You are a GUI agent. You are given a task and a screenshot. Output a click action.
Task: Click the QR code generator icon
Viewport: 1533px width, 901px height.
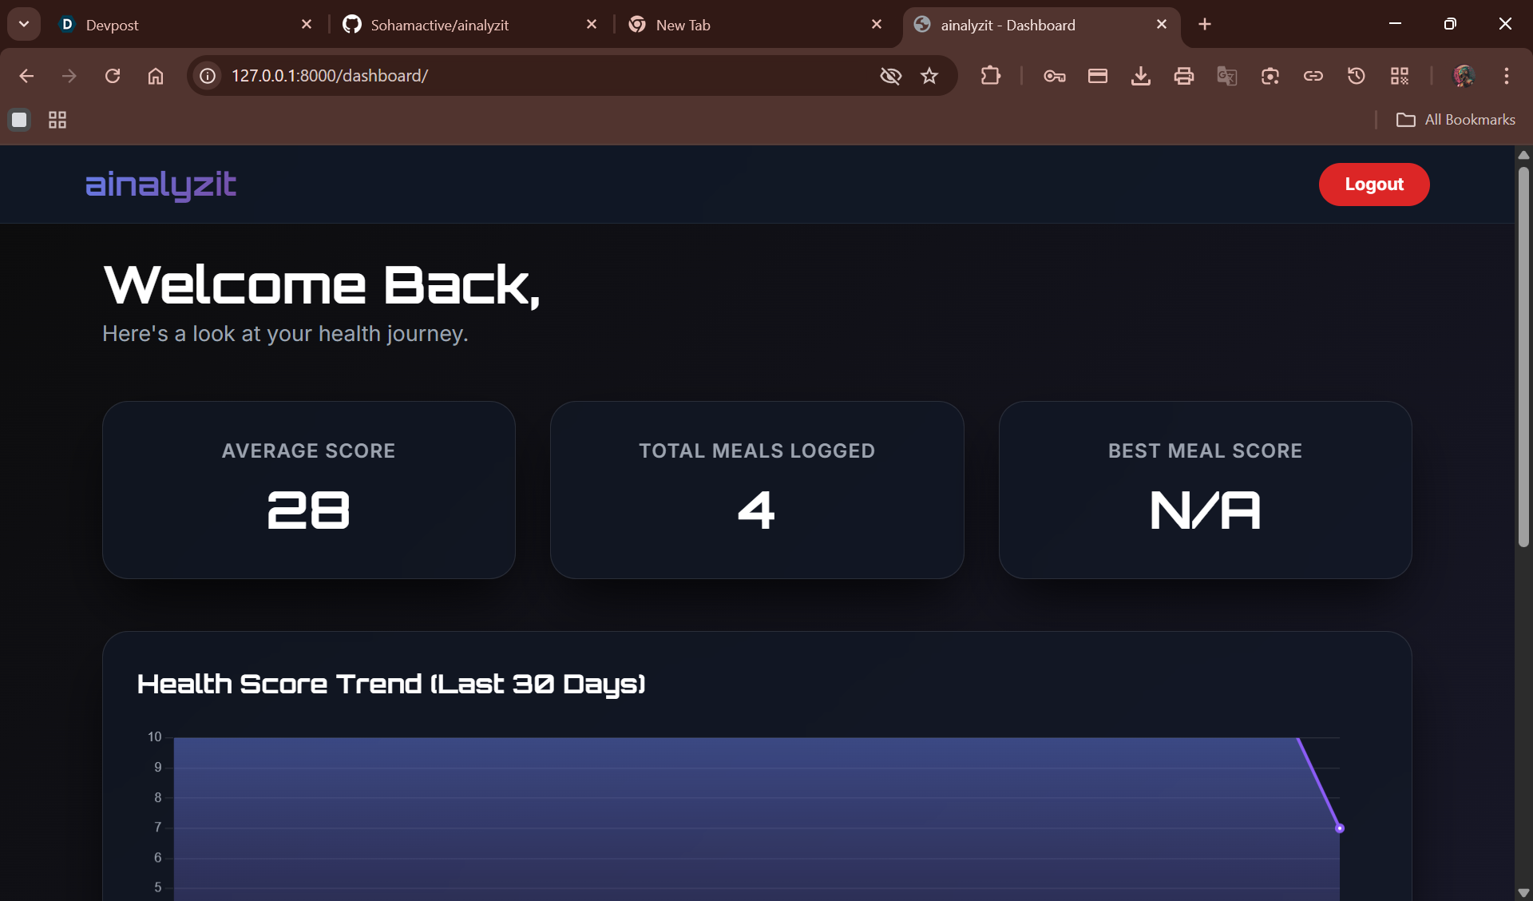pyautogui.click(x=1399, y=76)
